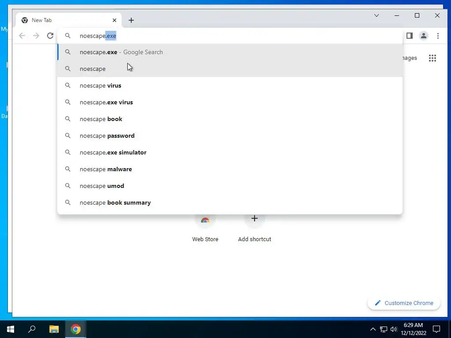
Task: Click the address bar text noescape.exe
Action: pyautogui.click(x=98, y=36)
